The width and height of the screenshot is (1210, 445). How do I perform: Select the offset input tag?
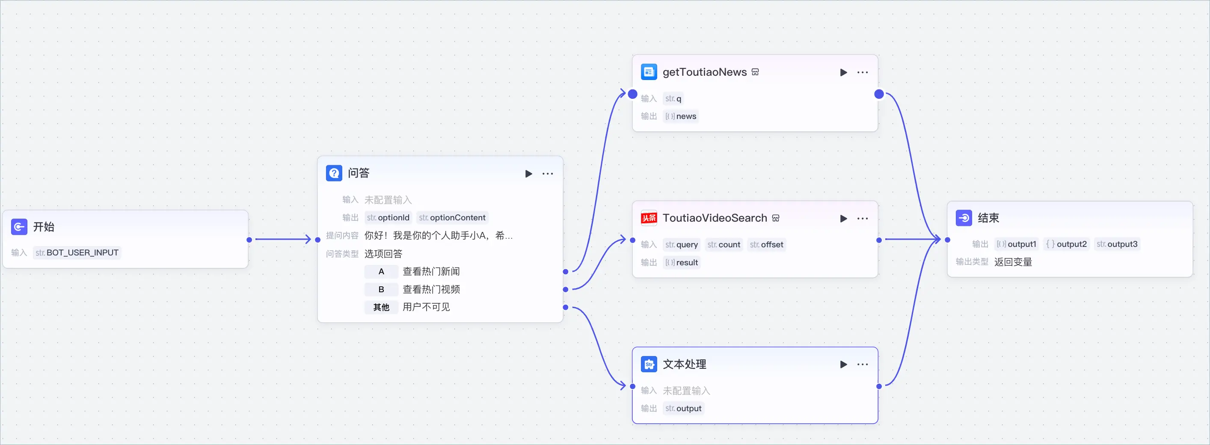(x=767, y=245)
